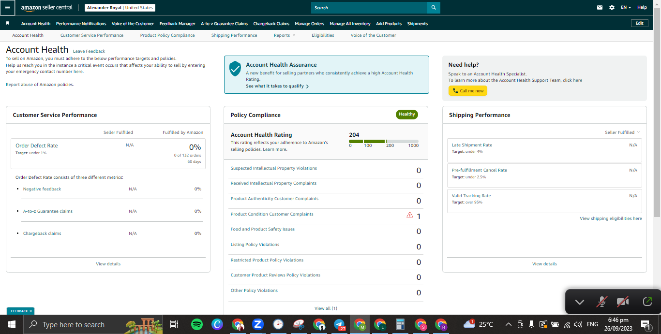Image resolution: width=661 pixels, height=334 pixels.
Task: Open Alexander Royal account switcher
Action: 120,8
